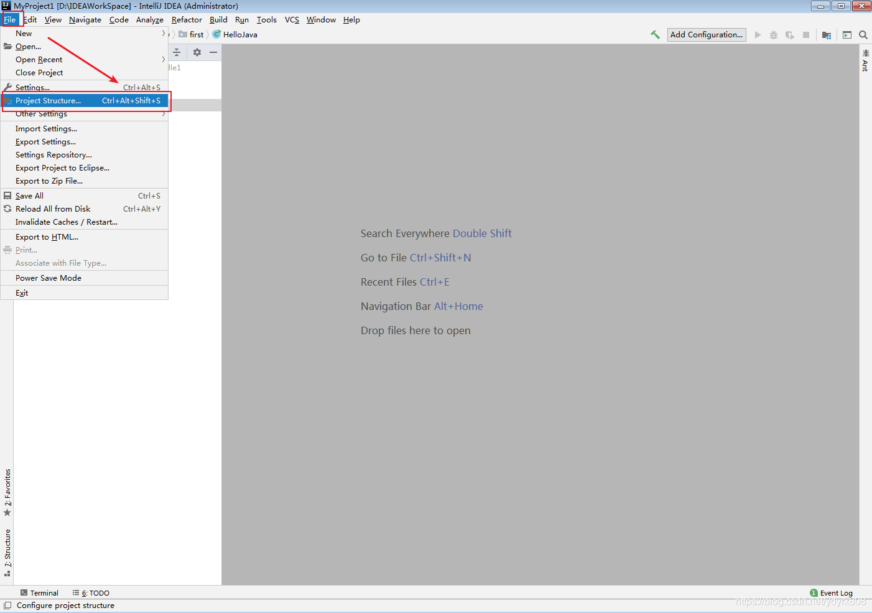
Task: Select Project Structure... menu entry
Action: [x=85, y=101]
